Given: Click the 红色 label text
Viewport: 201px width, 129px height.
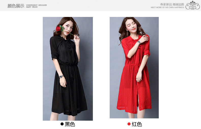Looking at the screenshot, I should tap(137, 124).
